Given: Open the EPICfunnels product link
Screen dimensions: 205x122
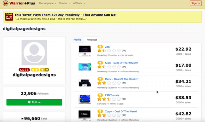Looking at the screenshot, I should point(112,95).
